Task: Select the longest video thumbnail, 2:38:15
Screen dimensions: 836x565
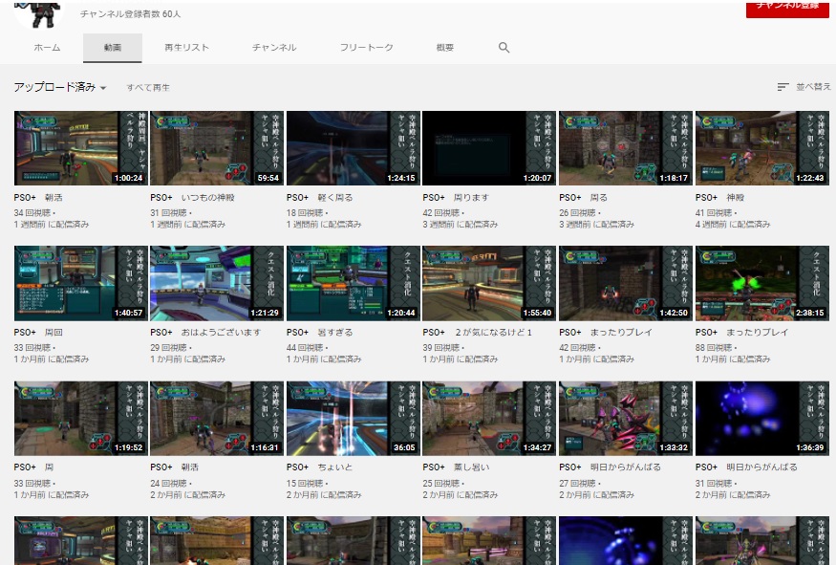Action: [761, 283]
